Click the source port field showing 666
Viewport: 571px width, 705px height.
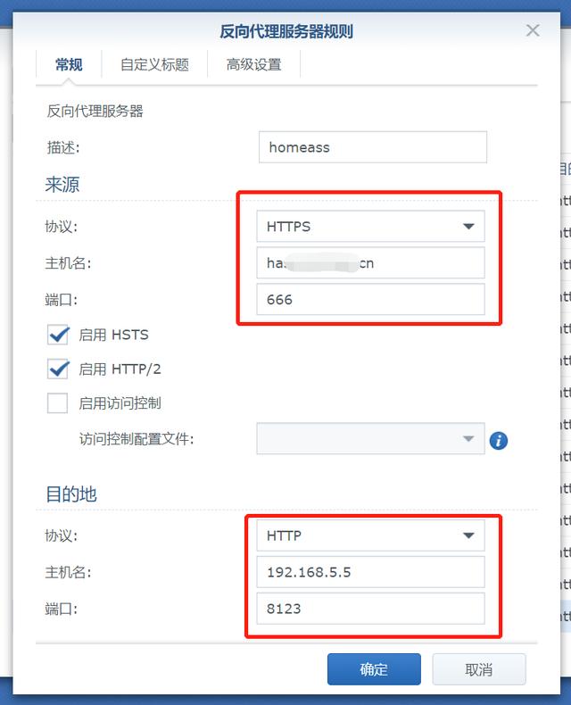point(370,300)
